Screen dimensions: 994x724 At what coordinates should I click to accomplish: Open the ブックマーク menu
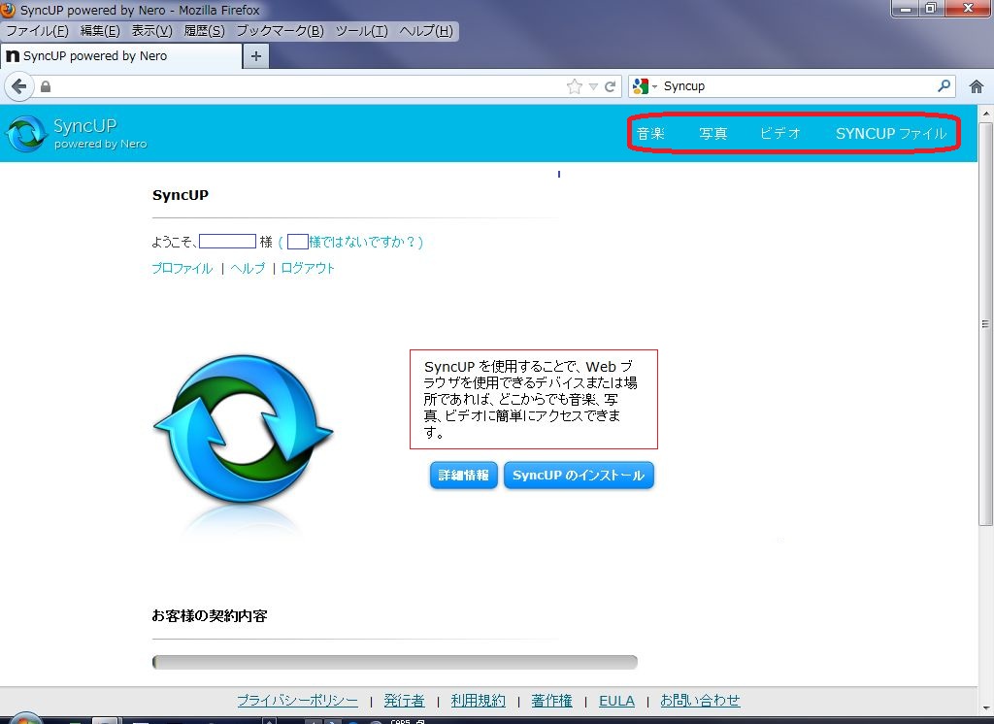[282, 30]
